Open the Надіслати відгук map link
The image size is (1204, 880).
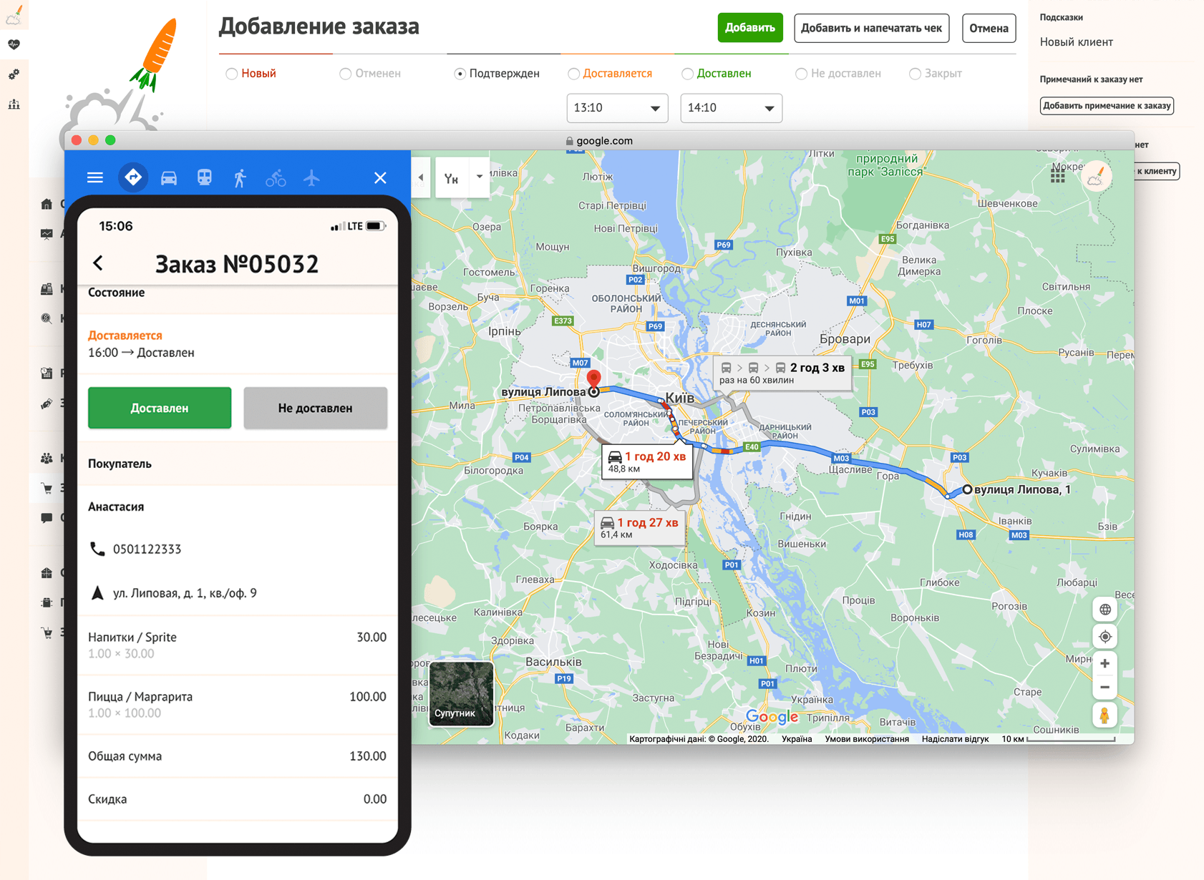point(955,739)
